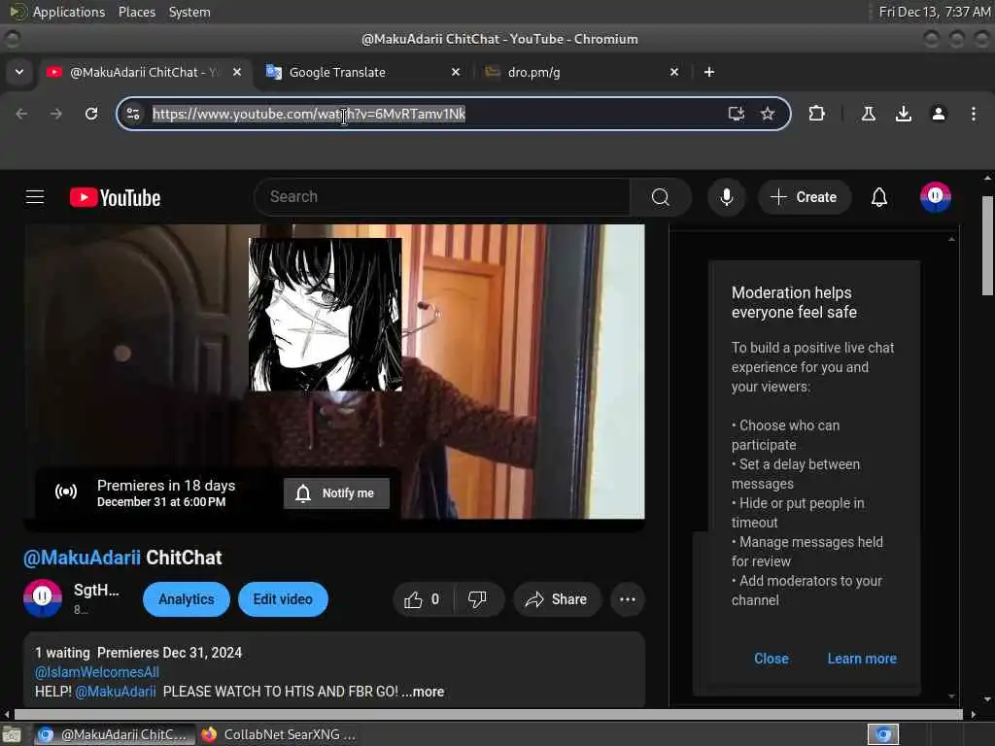995x746 pixels.
Task: Click the panel clock Fri Dec 13
Action: pos(934,12)
